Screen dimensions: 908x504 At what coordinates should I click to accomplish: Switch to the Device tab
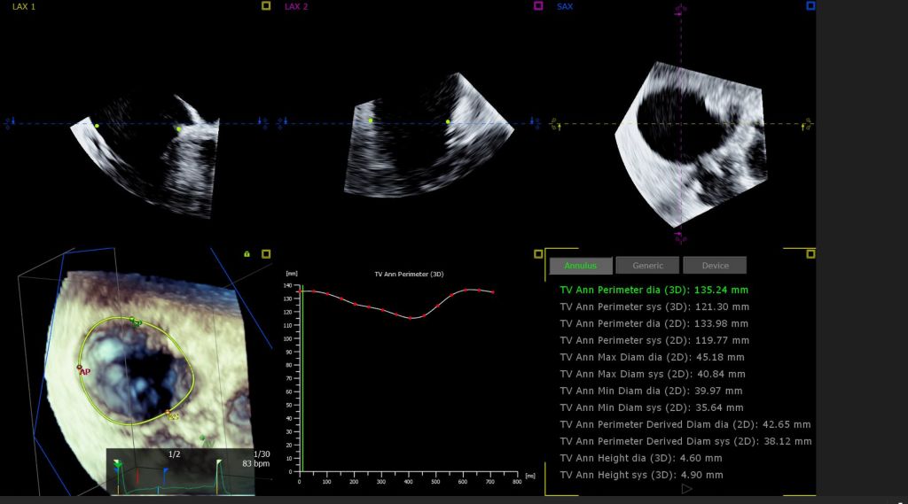tap(716, 266)
